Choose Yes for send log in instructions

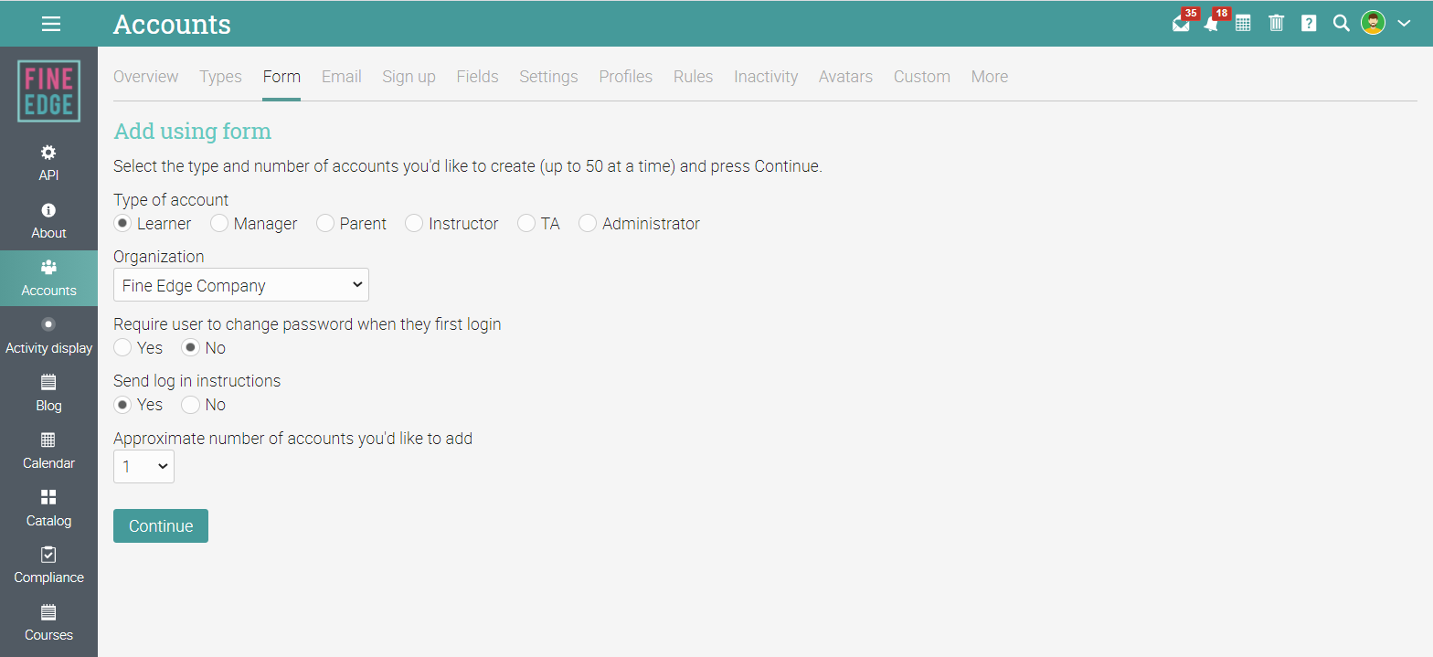(122, 405)
